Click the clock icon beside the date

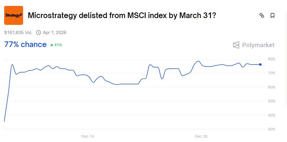39,33
